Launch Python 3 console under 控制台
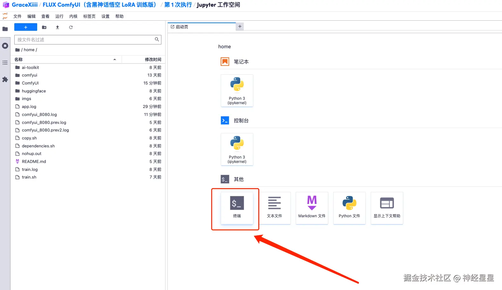Image resolution: width=502 pixels, height=290 pixels. (x=237, y=150)
